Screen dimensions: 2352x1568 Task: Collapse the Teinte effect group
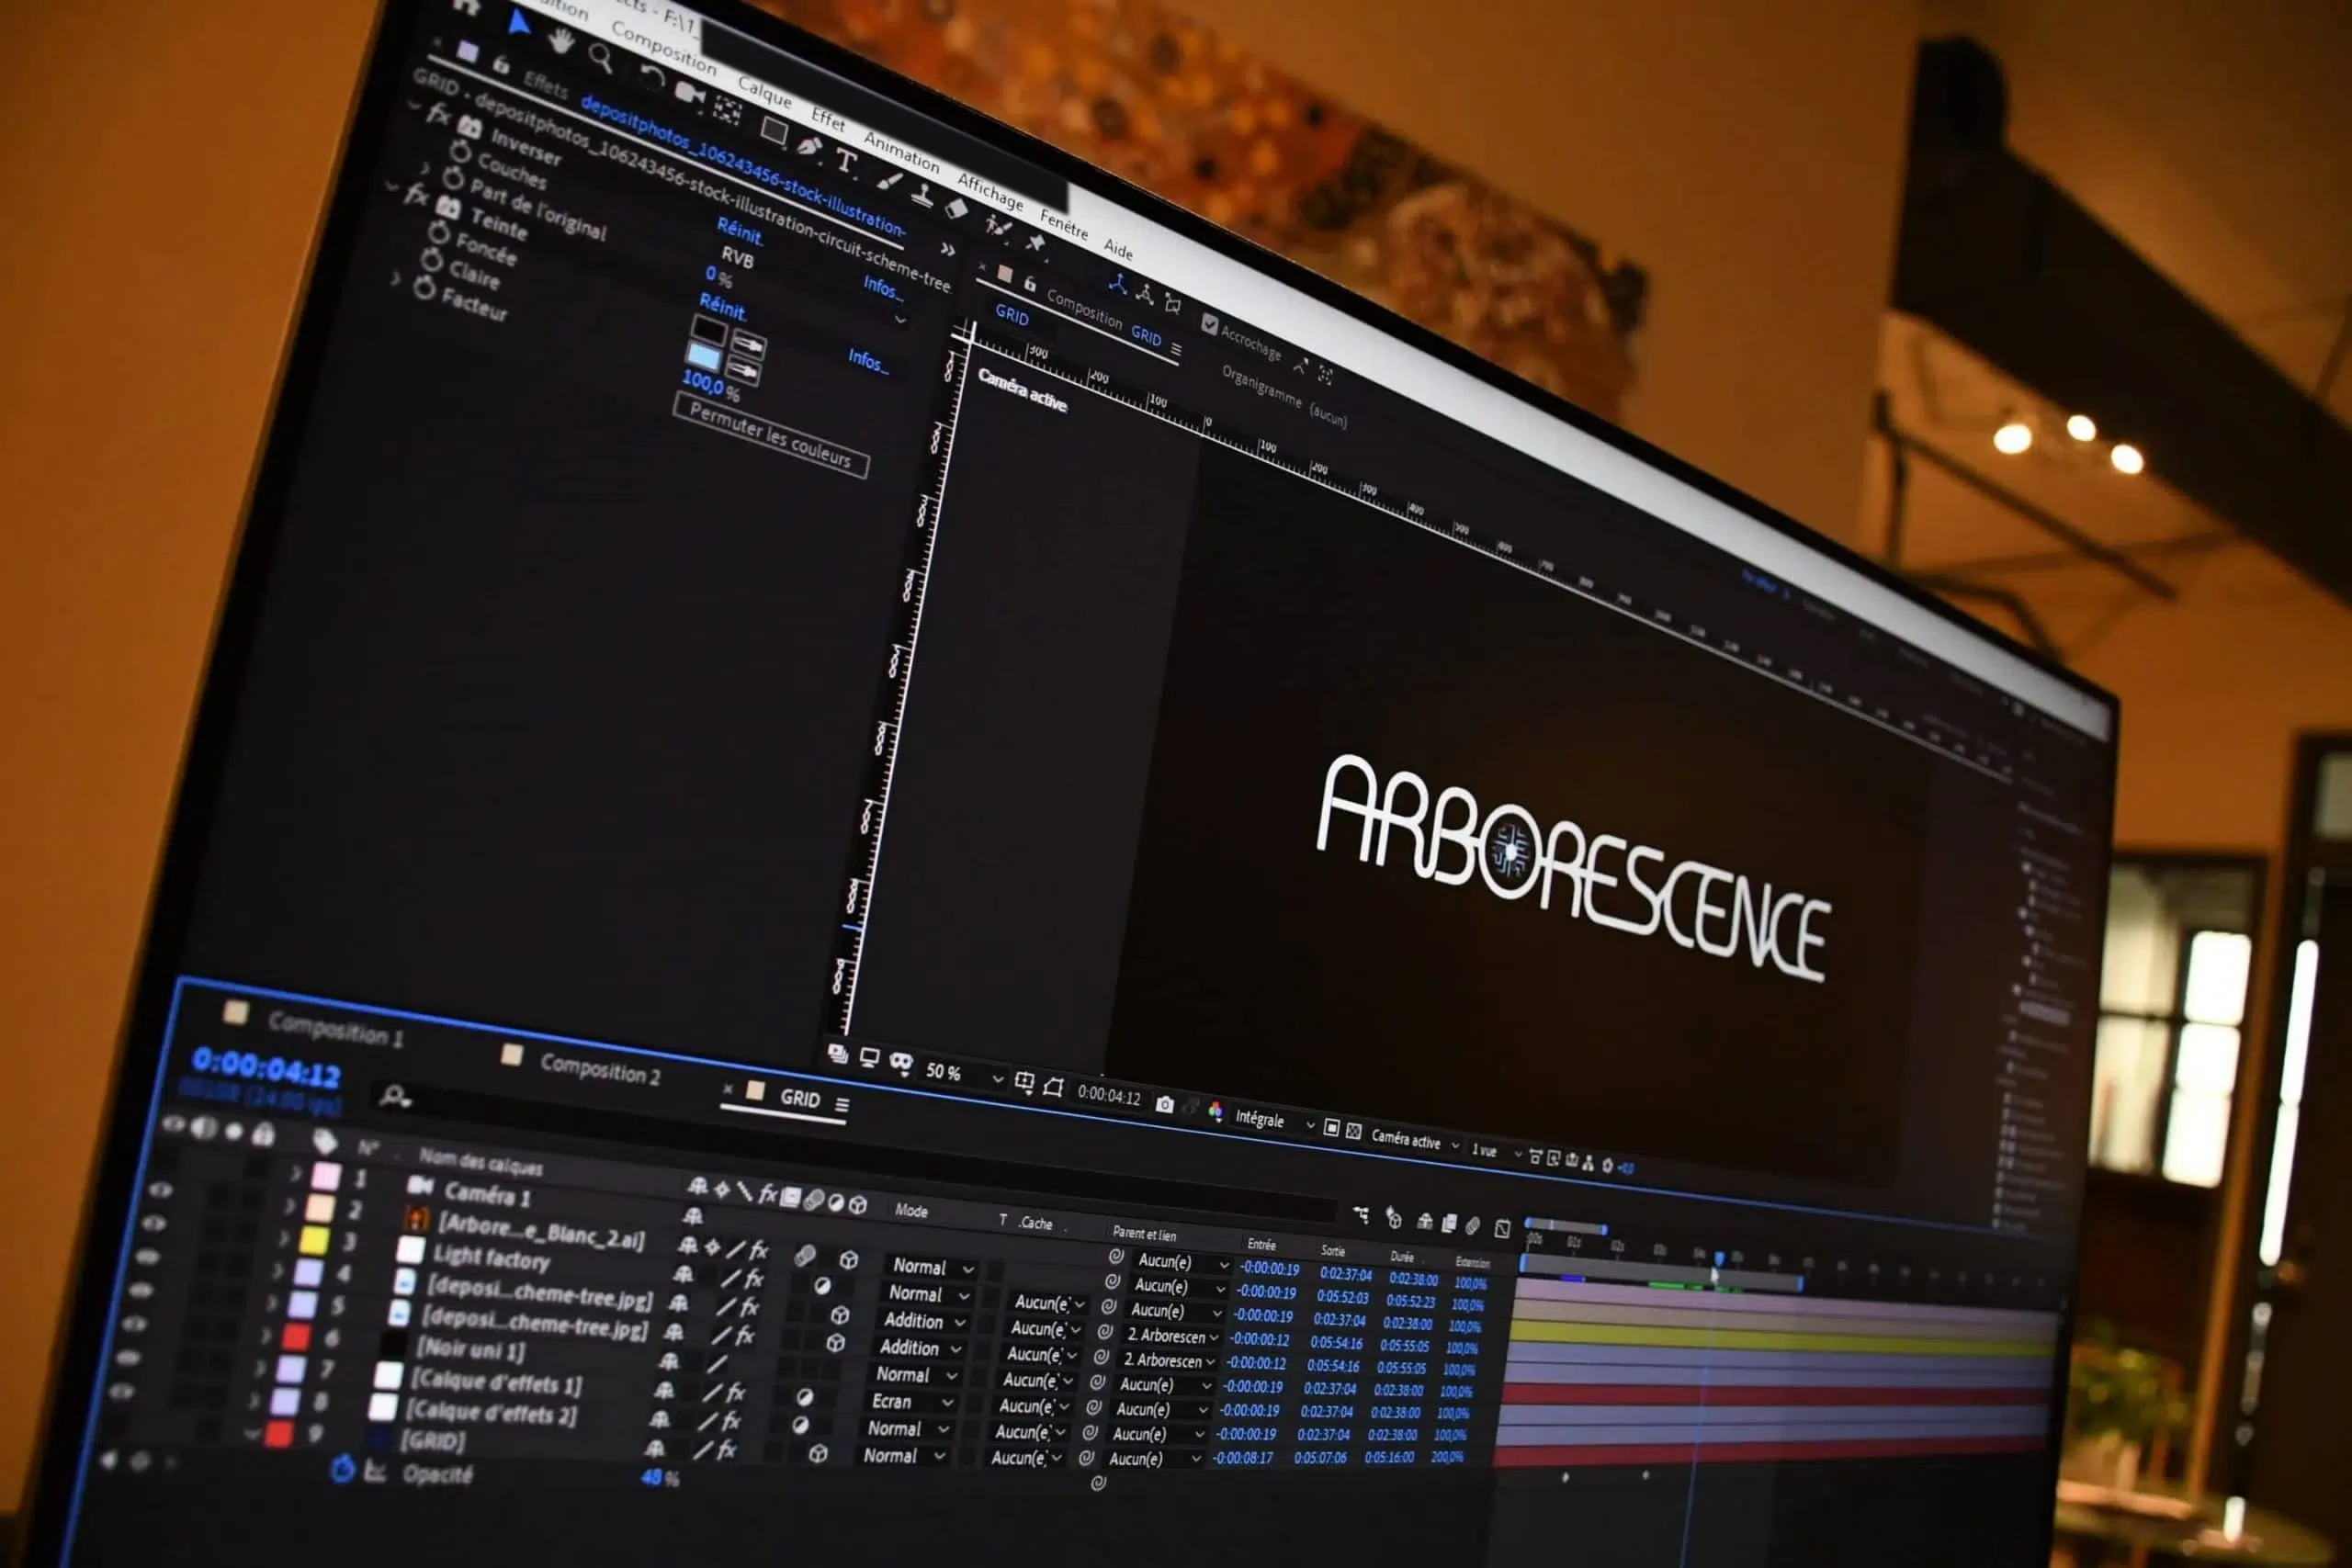pos(394,187)
